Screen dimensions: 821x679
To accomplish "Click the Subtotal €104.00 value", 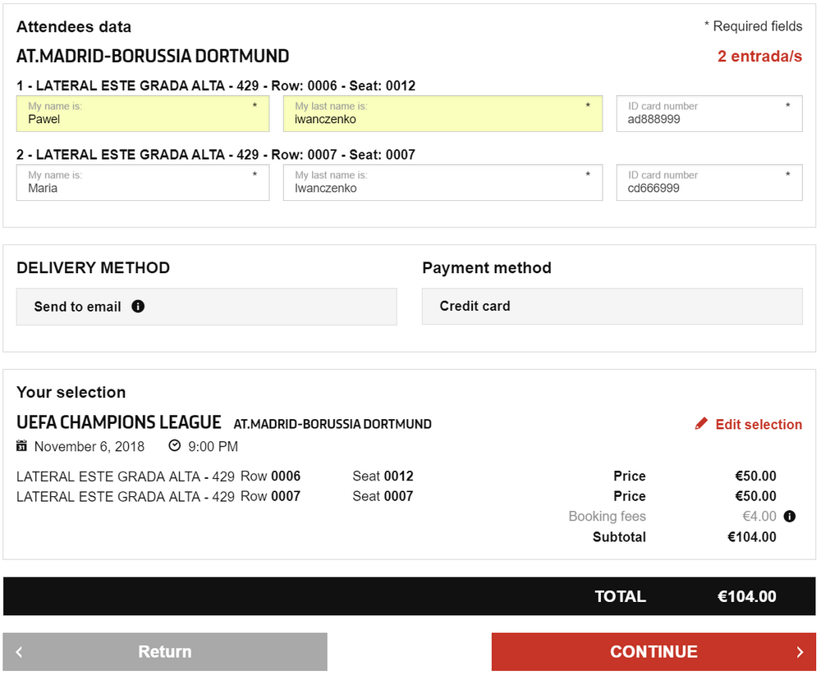I will (752, 536).
